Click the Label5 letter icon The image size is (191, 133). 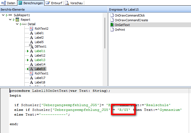coord(31,42)
